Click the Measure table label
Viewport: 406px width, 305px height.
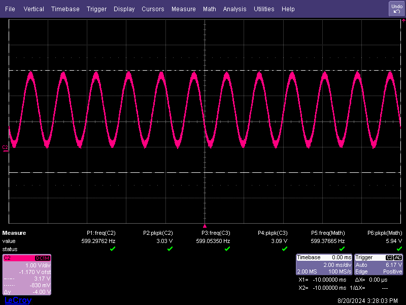pos(14,233)
